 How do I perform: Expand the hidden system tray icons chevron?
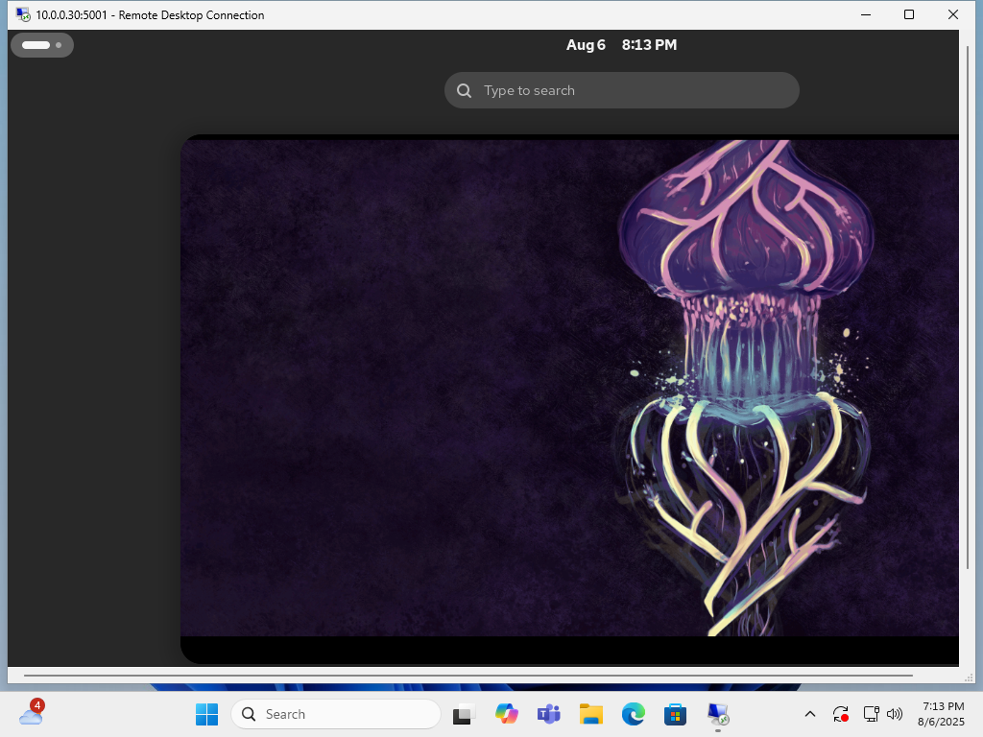tap(810, 714)
